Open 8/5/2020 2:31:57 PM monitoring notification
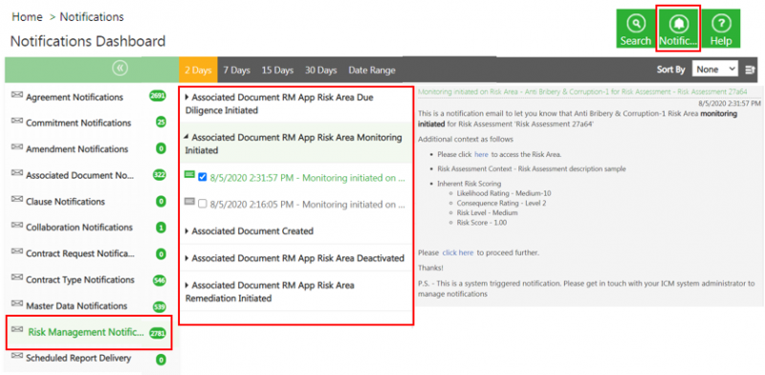 [x=307, y=178]
